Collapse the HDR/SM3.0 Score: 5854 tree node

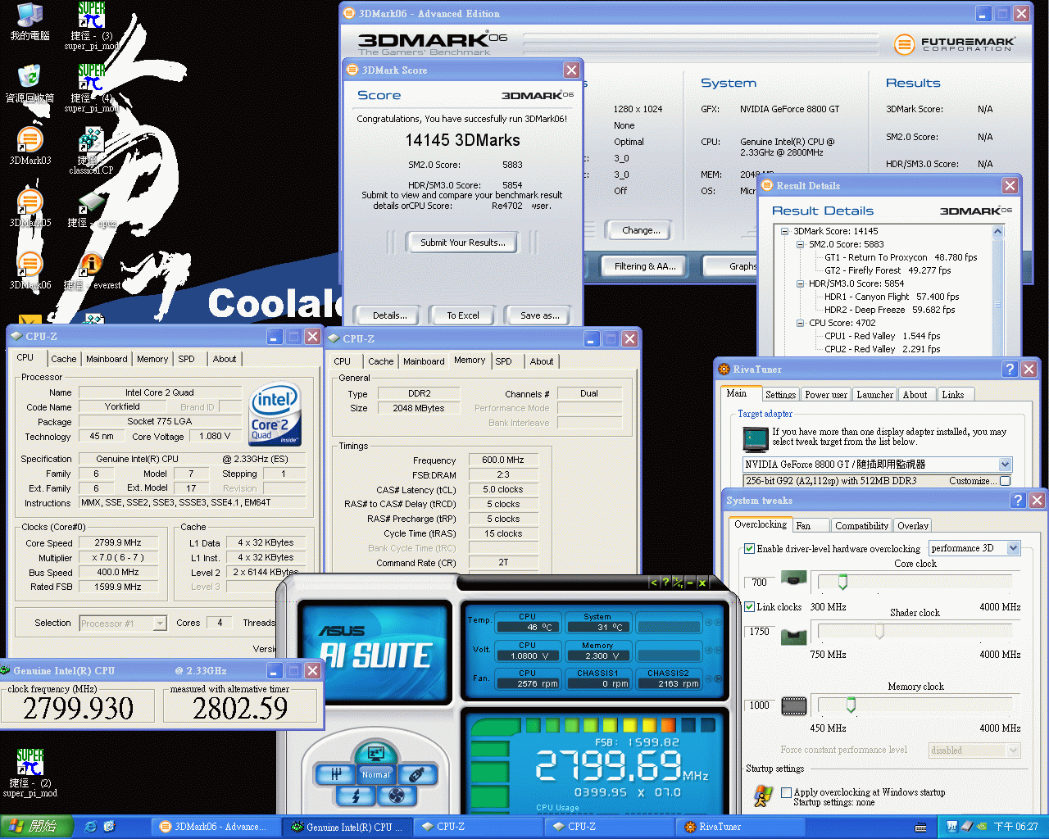click(x=800, y=283)
